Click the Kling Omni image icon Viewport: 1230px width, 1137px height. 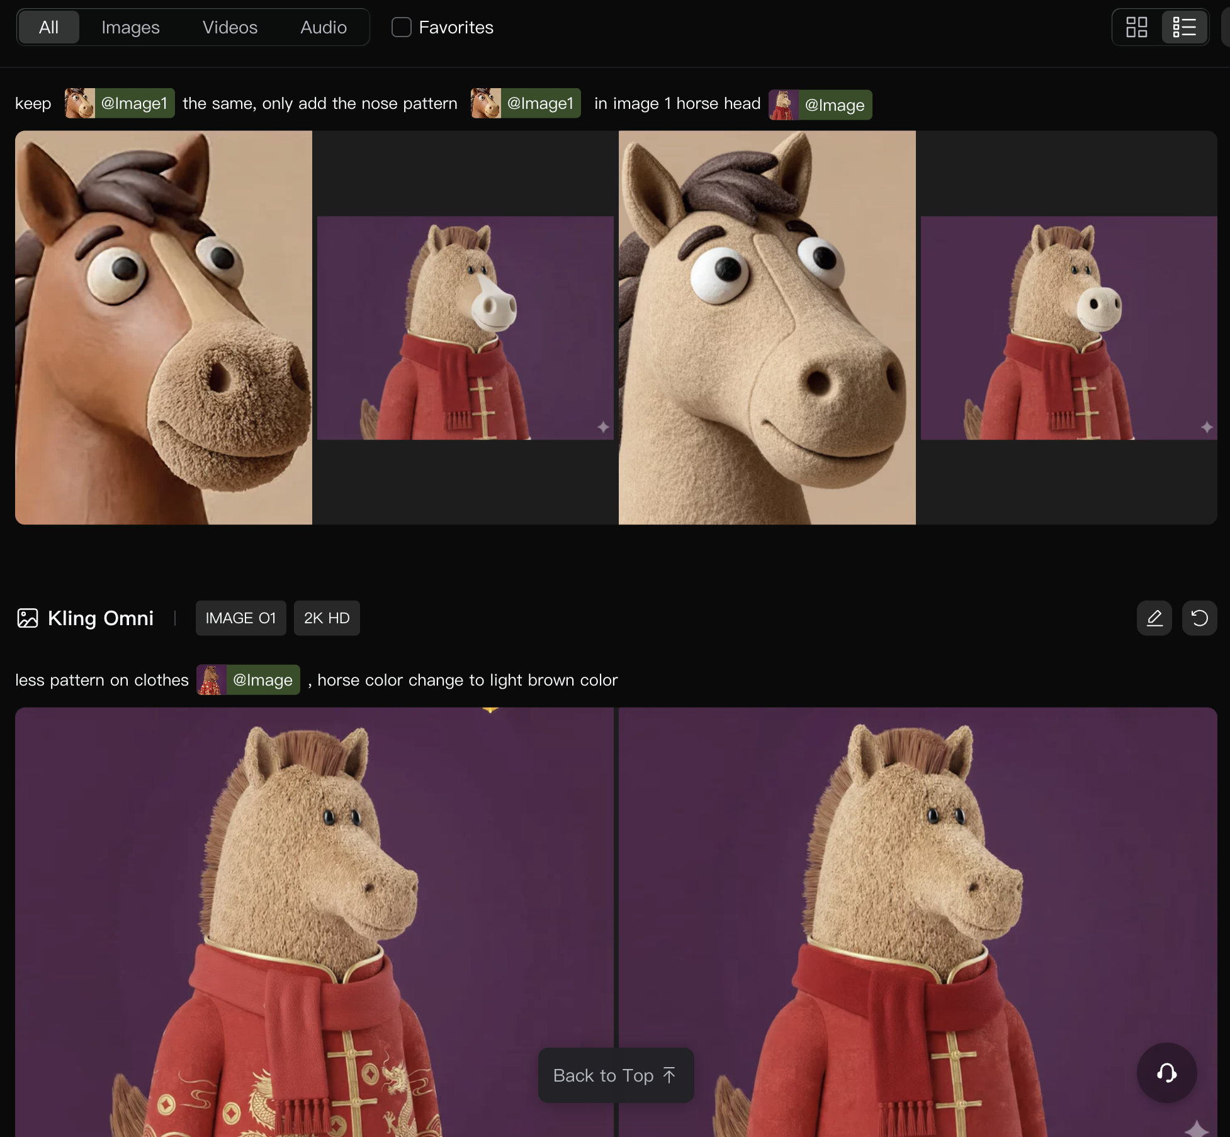tap(28, 618)
